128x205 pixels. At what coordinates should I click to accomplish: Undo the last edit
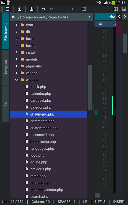point(43,9)
